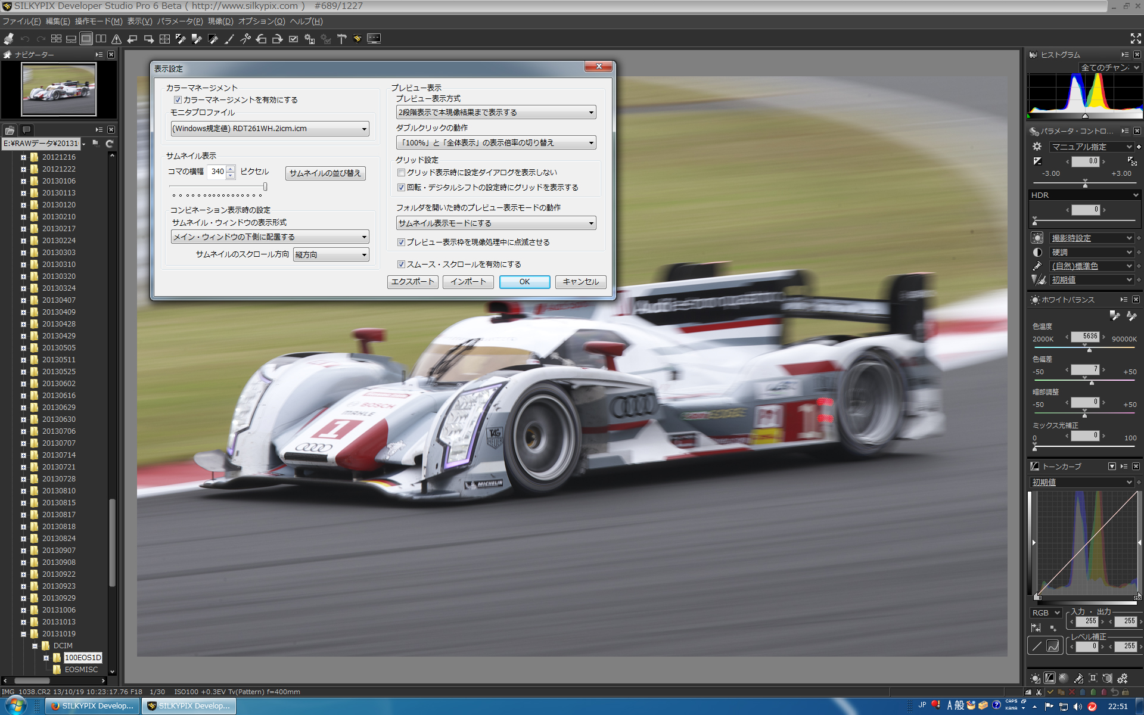Click the OK button in display settings
Viewport: 1144px width, 715px height.
pos(524,282)
